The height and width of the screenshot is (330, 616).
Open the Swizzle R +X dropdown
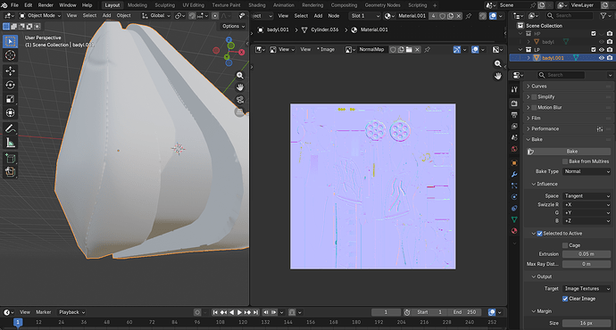pos(587,204)
